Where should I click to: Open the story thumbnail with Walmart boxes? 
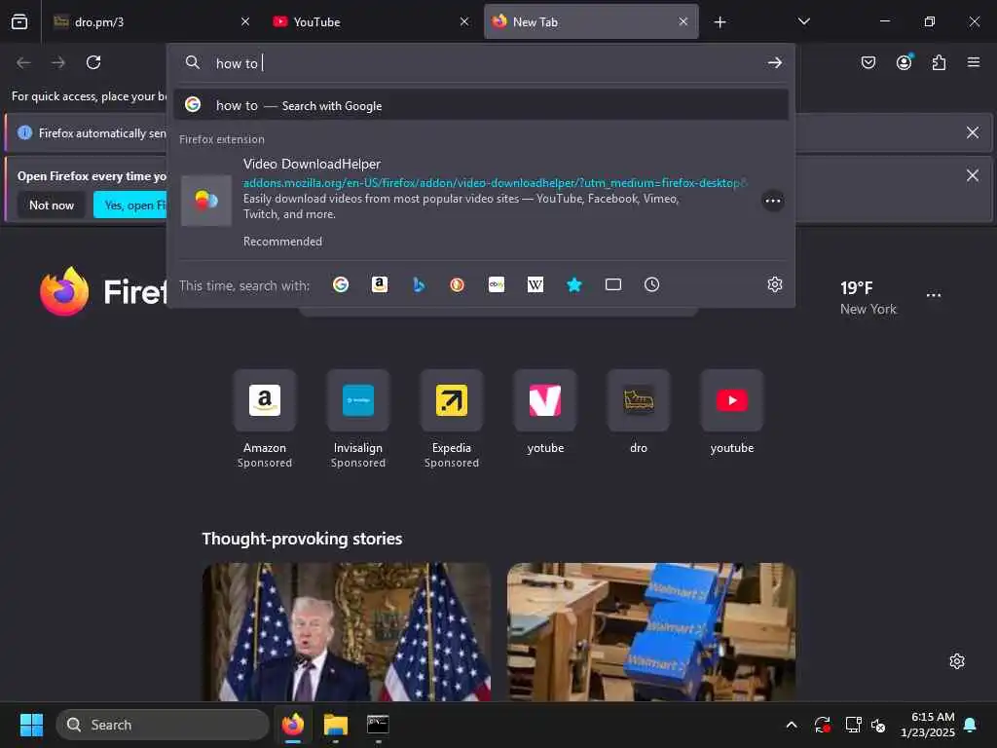pos(651,631)
